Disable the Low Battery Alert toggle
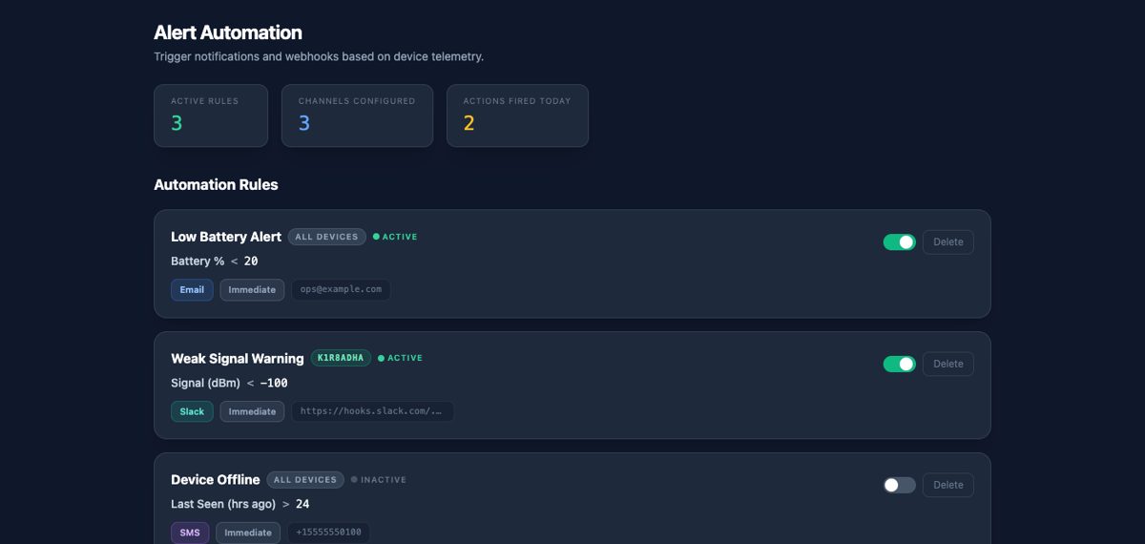Screen dimensions: 1145x544 point(900,242)
